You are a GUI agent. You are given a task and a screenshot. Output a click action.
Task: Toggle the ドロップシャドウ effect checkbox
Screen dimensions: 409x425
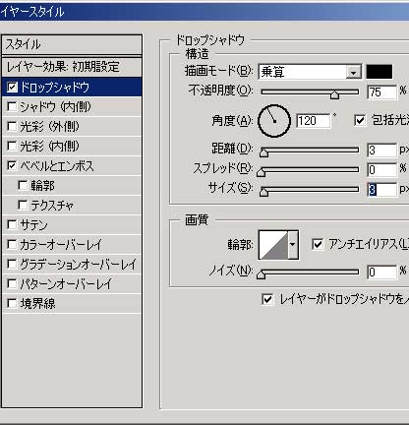[12, 88]
